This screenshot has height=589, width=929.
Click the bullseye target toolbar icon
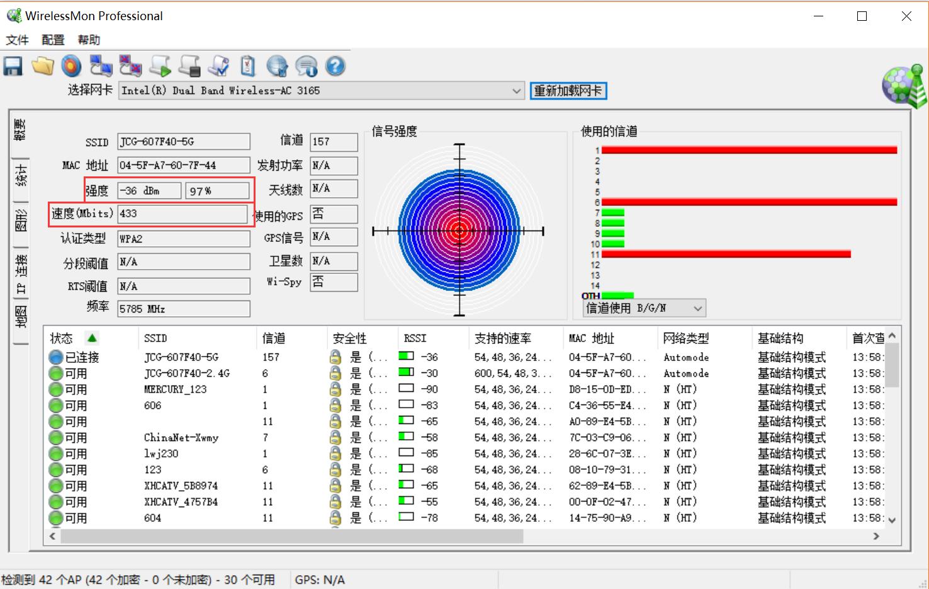click(x=72, y=66)
